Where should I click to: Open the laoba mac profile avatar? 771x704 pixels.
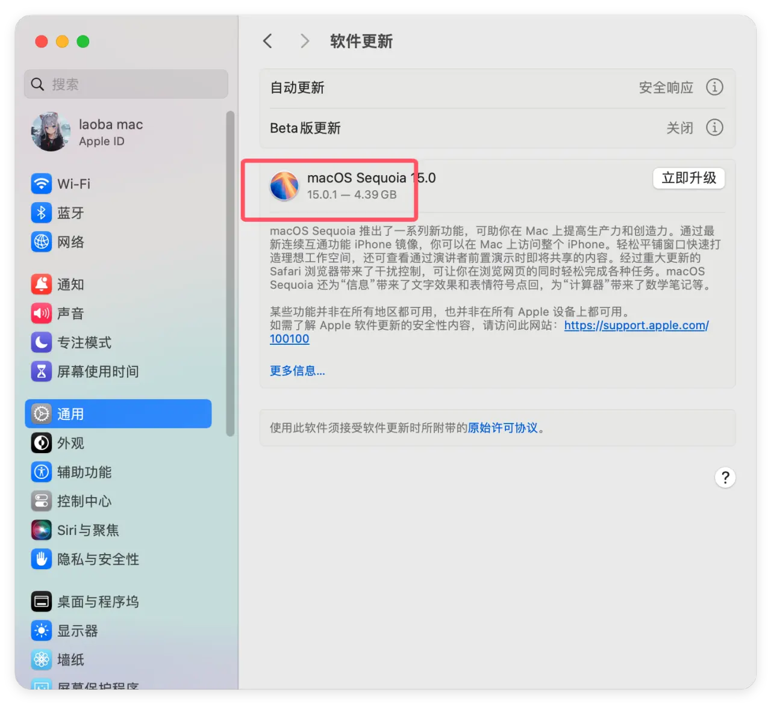tap(51, 132)
